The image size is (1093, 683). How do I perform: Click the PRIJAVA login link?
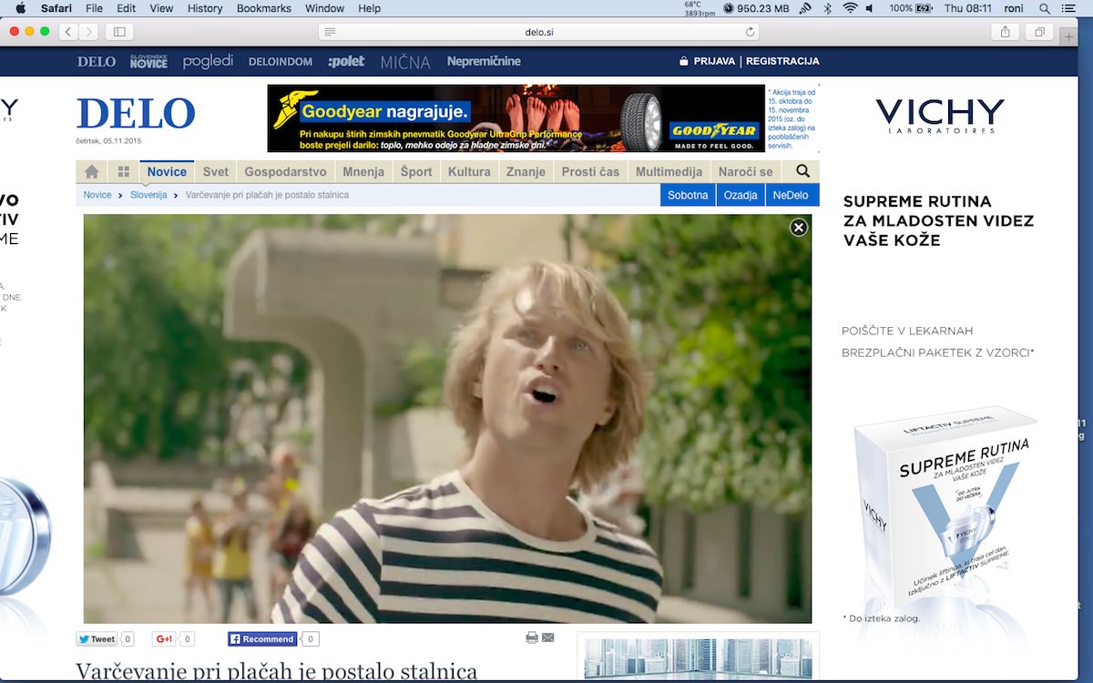pos(713,61)
